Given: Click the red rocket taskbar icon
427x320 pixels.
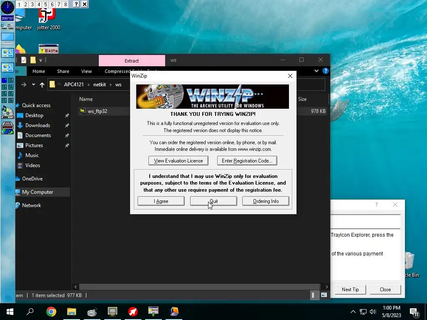Looking at the screenshot, I should pos(133,311).
